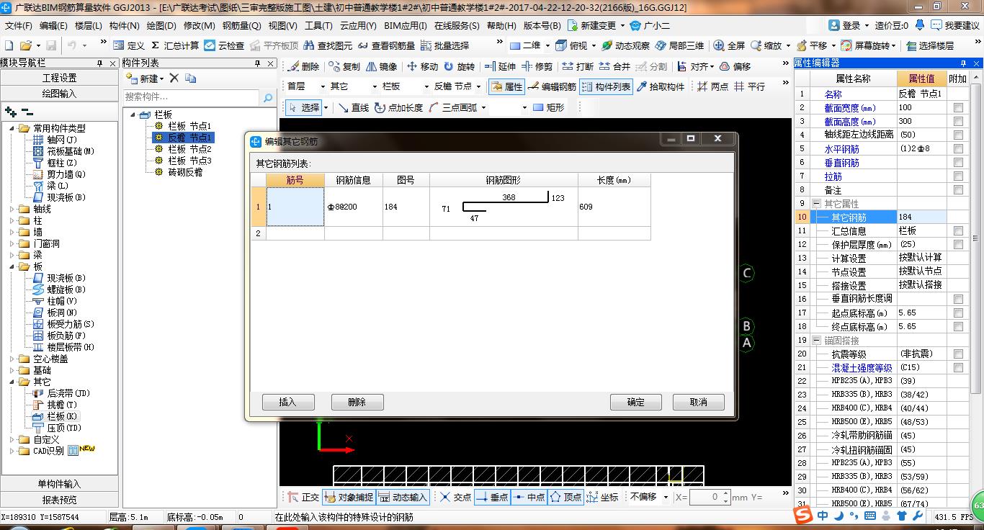Toggle 动态输入 dynamic input
Viewport: 984px width, 530px height.
[403, 497]
